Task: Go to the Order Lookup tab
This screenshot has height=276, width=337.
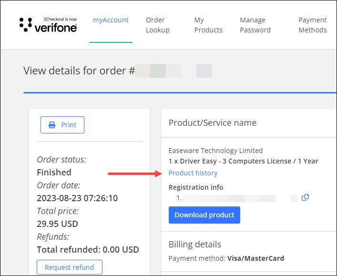Action: point(157,25)
